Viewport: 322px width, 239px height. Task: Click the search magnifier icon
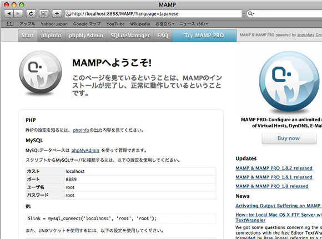(x=250, y=14)
